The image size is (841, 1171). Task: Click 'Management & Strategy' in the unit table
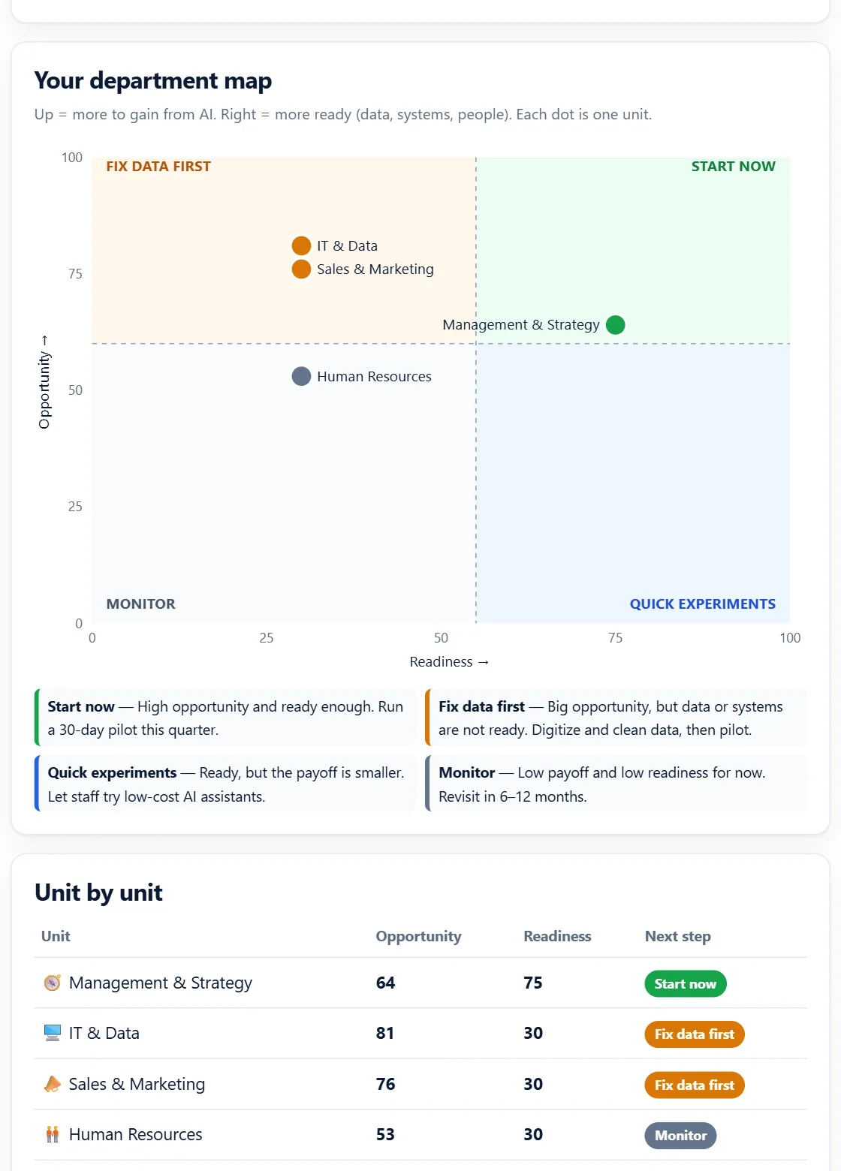[161, 983]
